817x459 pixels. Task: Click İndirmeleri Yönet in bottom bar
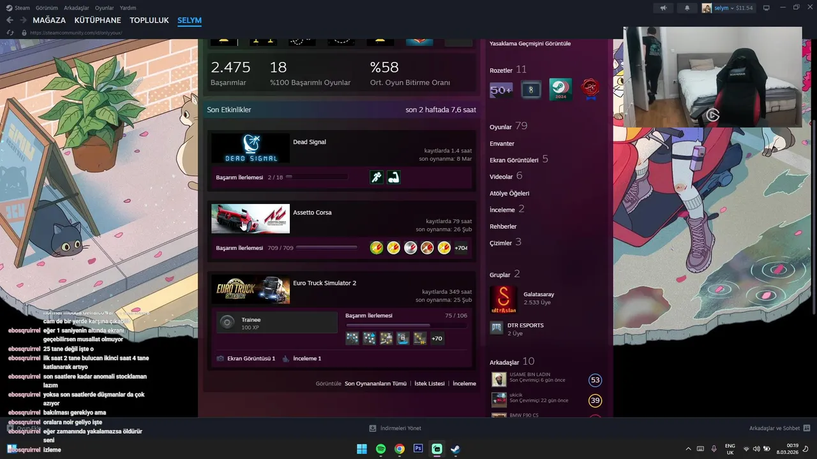point(396,428)
